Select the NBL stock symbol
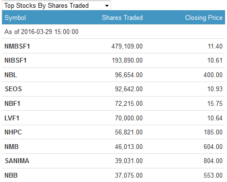 pos(11,75)
